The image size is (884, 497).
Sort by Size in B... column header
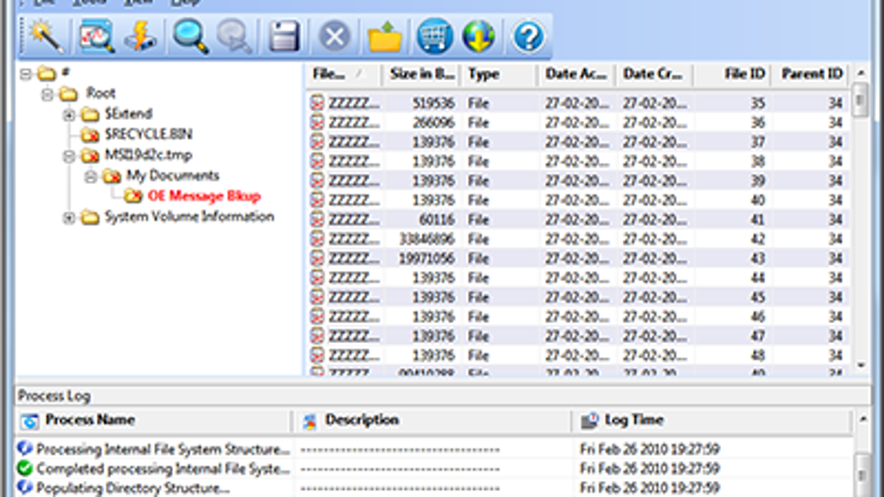[x=421, y=74]
